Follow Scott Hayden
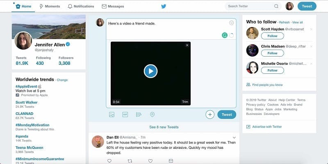Viewport: 328px width, 164px height. click(272, 36)
